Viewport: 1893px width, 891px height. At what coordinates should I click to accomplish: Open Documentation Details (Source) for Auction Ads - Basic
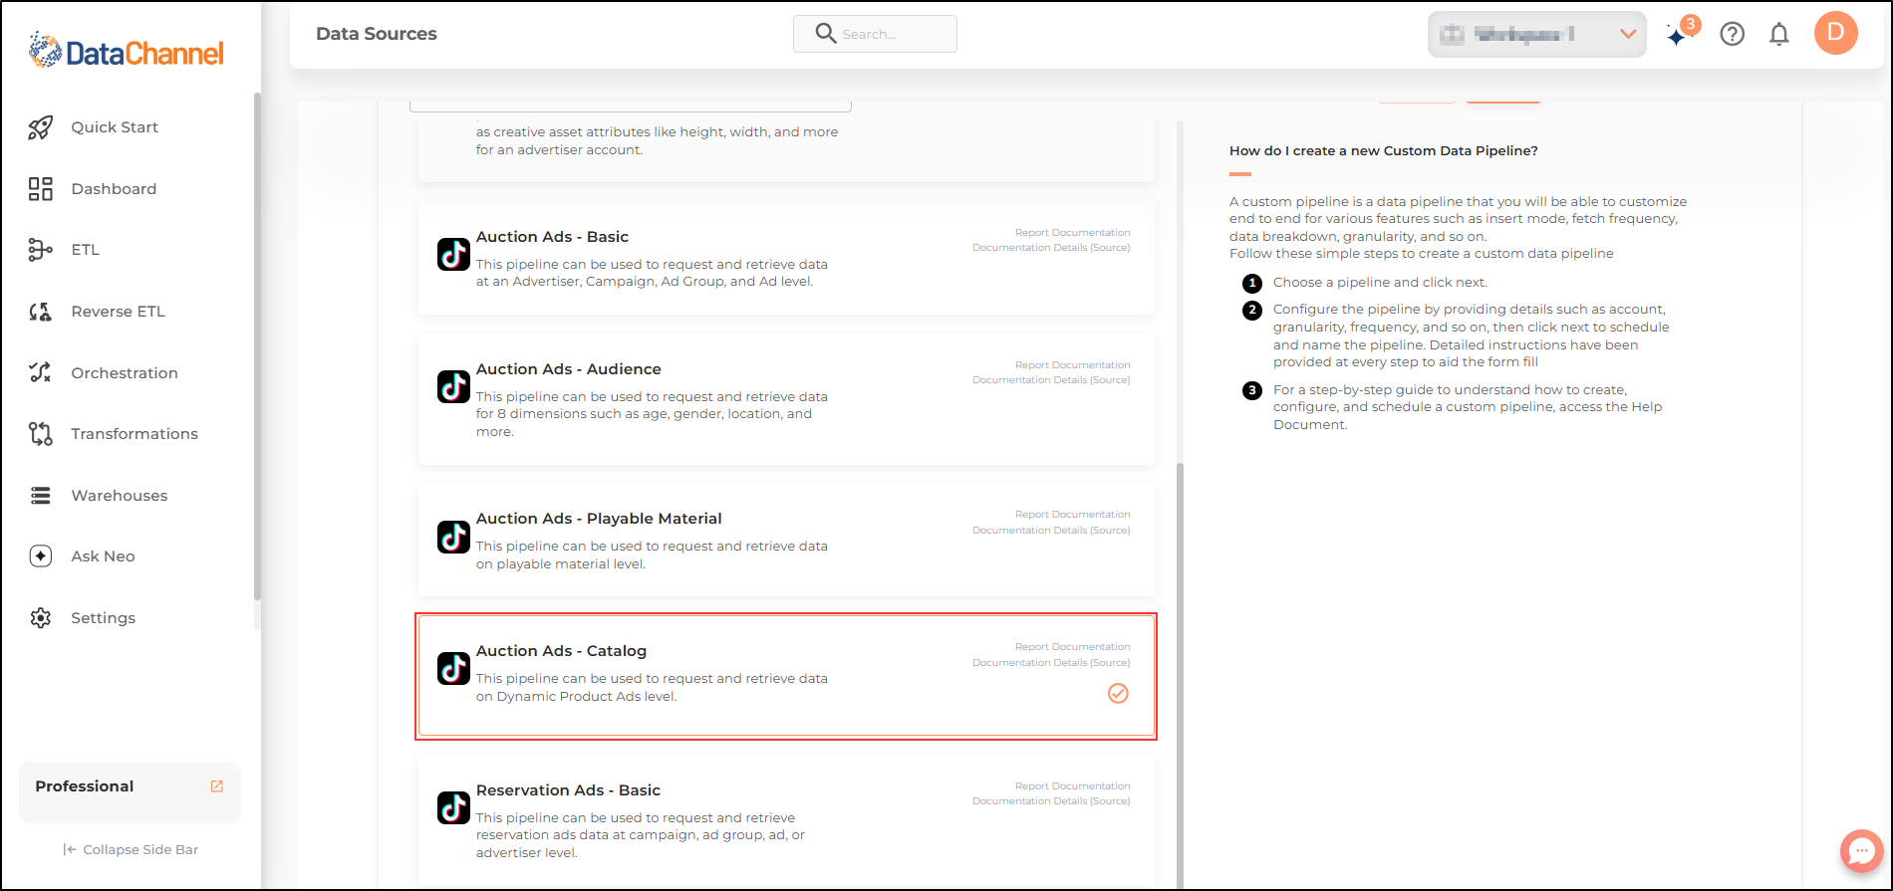[1051, 248]
